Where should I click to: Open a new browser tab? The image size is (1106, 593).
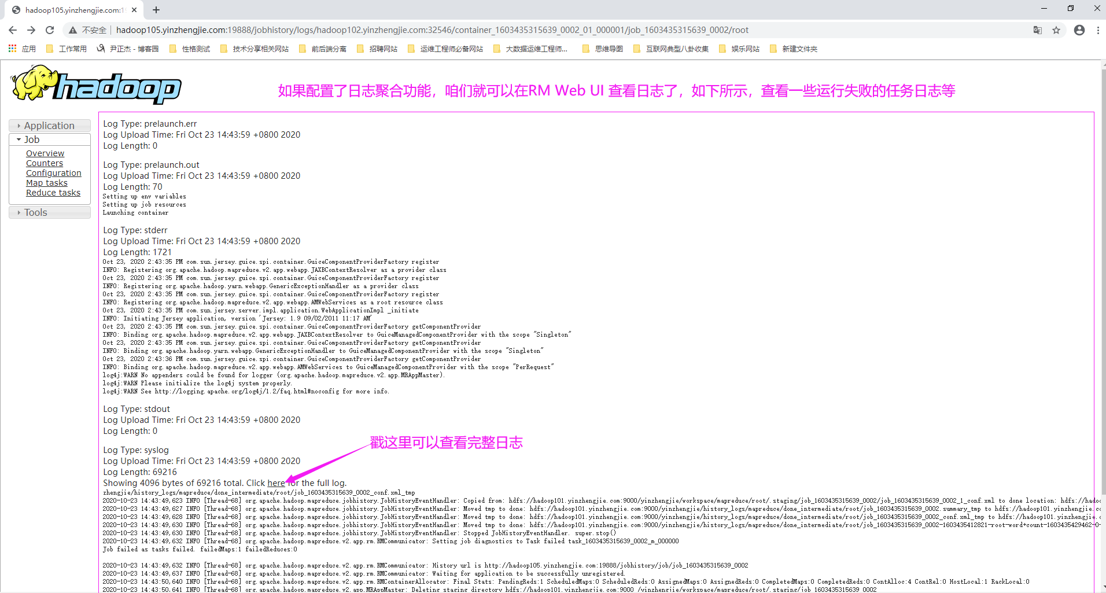[x=156, y=10]
